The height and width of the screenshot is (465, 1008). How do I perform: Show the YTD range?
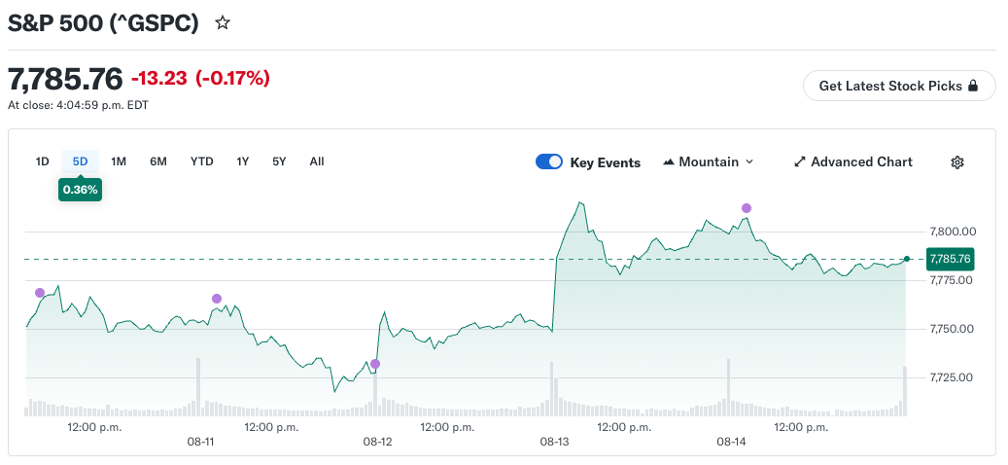pyautogui.click(x=202, y=161)
